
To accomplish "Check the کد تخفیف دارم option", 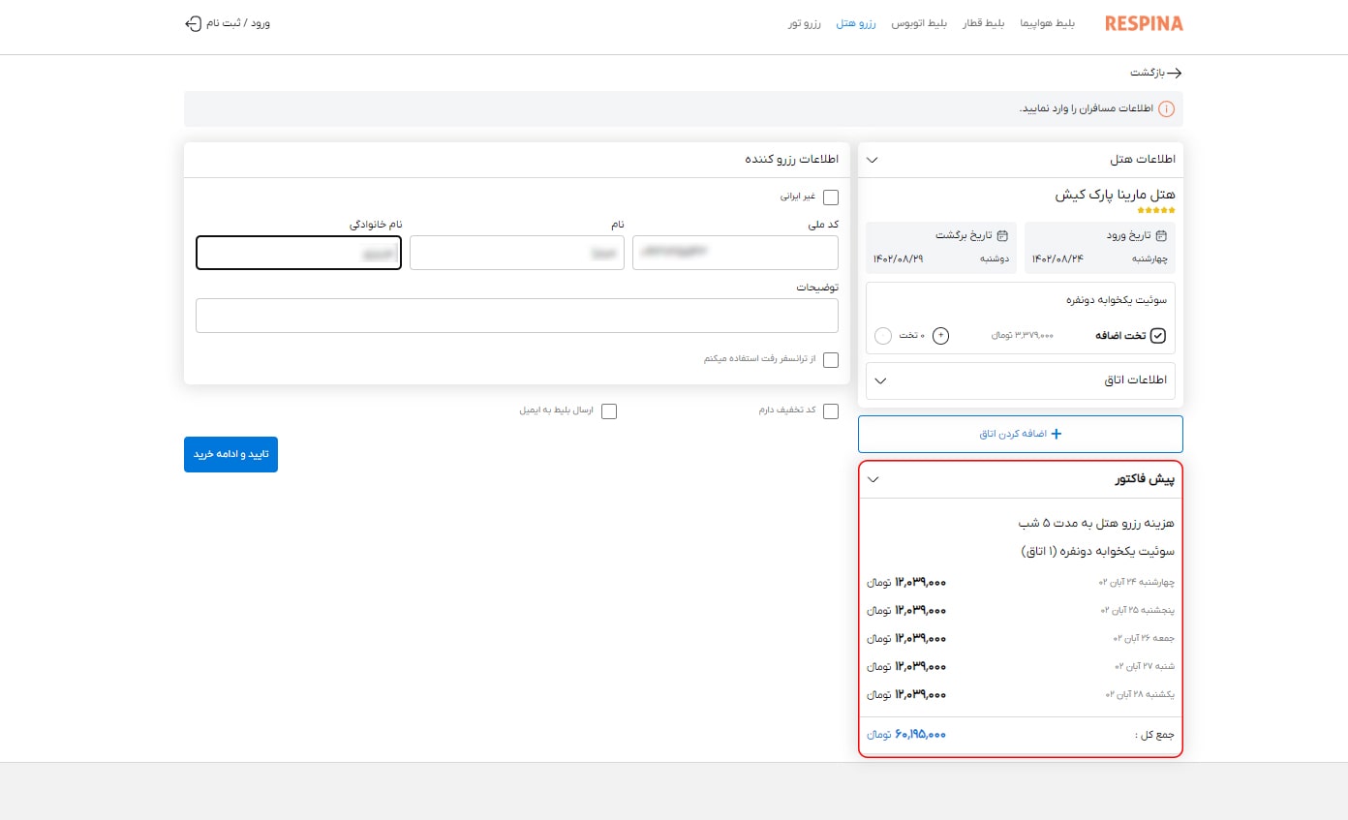I will (831, 410).
